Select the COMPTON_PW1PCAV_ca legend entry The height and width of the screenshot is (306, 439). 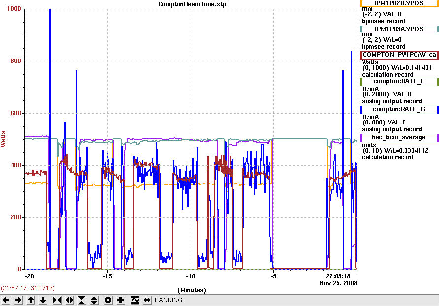tap(399, 55)
